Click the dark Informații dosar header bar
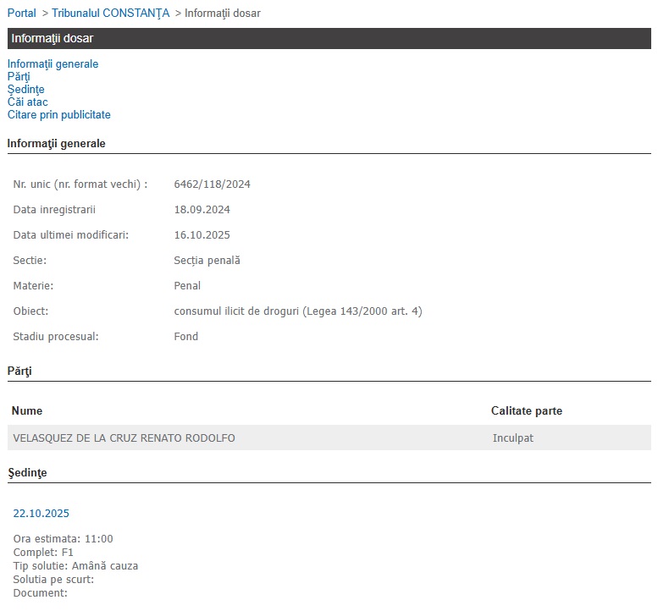The image size is (658, 611). [x=329, y=38]
